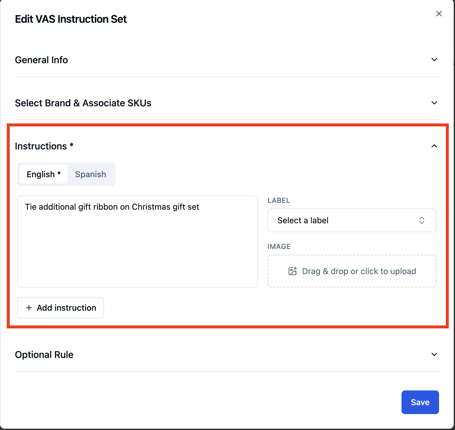Switch to the Spanish instructions tab
This screenshot has width=455, height=430.
[91, 174]
